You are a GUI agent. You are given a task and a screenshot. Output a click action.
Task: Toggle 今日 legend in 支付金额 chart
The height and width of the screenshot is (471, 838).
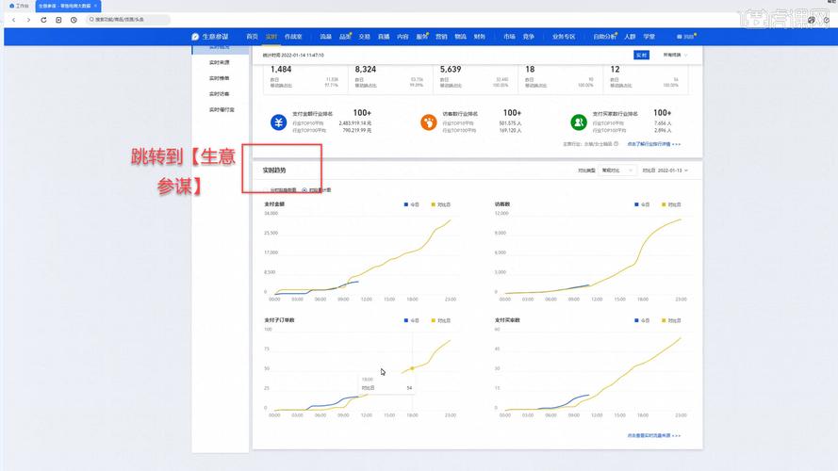point(410,203)
